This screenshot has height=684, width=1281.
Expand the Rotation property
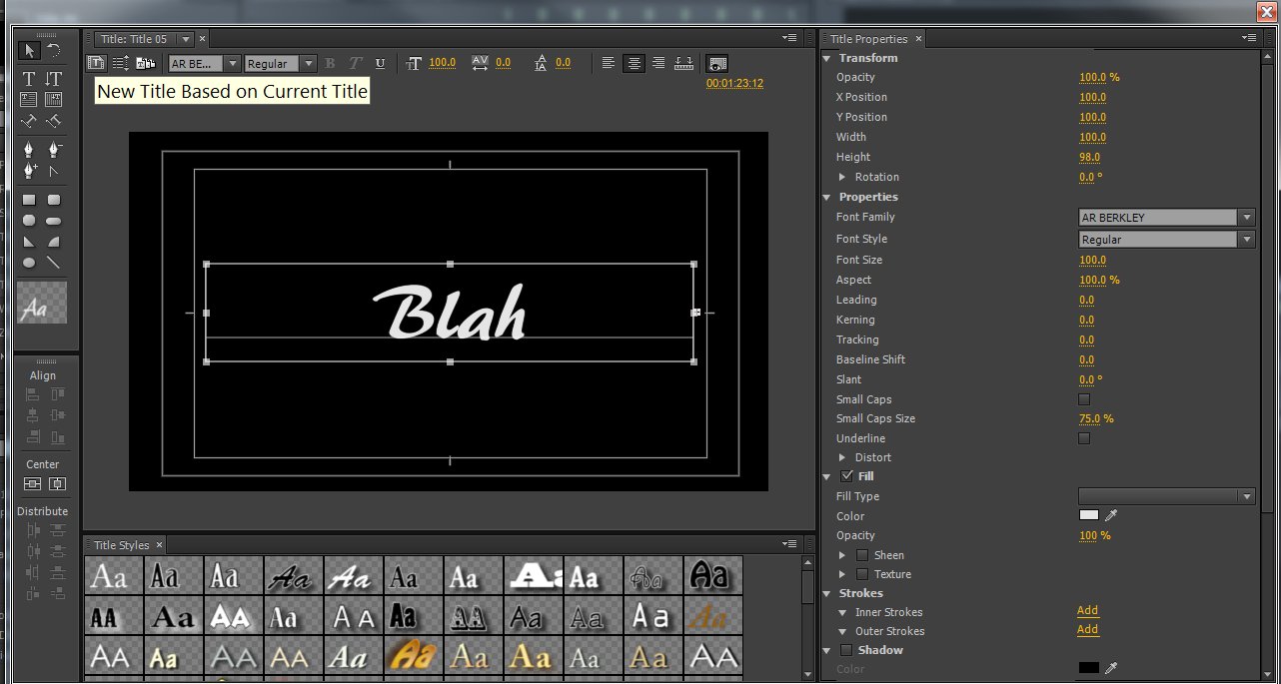point(843,177)
